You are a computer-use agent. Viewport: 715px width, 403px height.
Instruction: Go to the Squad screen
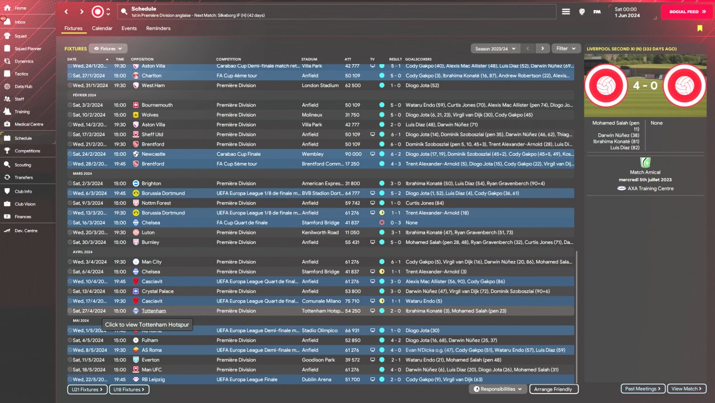point(20,35)
